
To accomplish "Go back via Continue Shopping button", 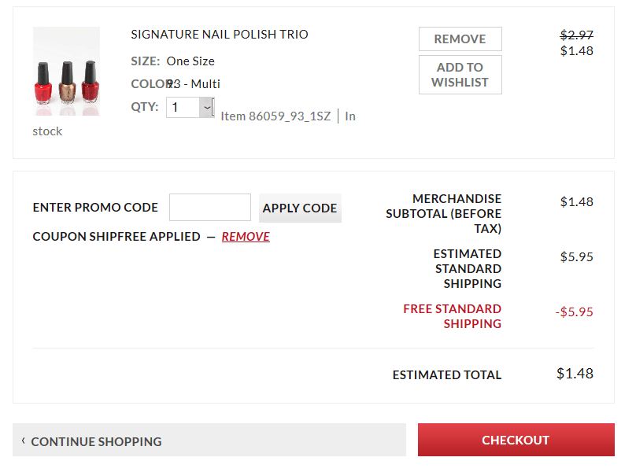I will point(209,441).
